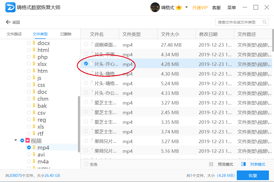Toggle the 全选 select-all checkbox

click(x=86, y=164)
